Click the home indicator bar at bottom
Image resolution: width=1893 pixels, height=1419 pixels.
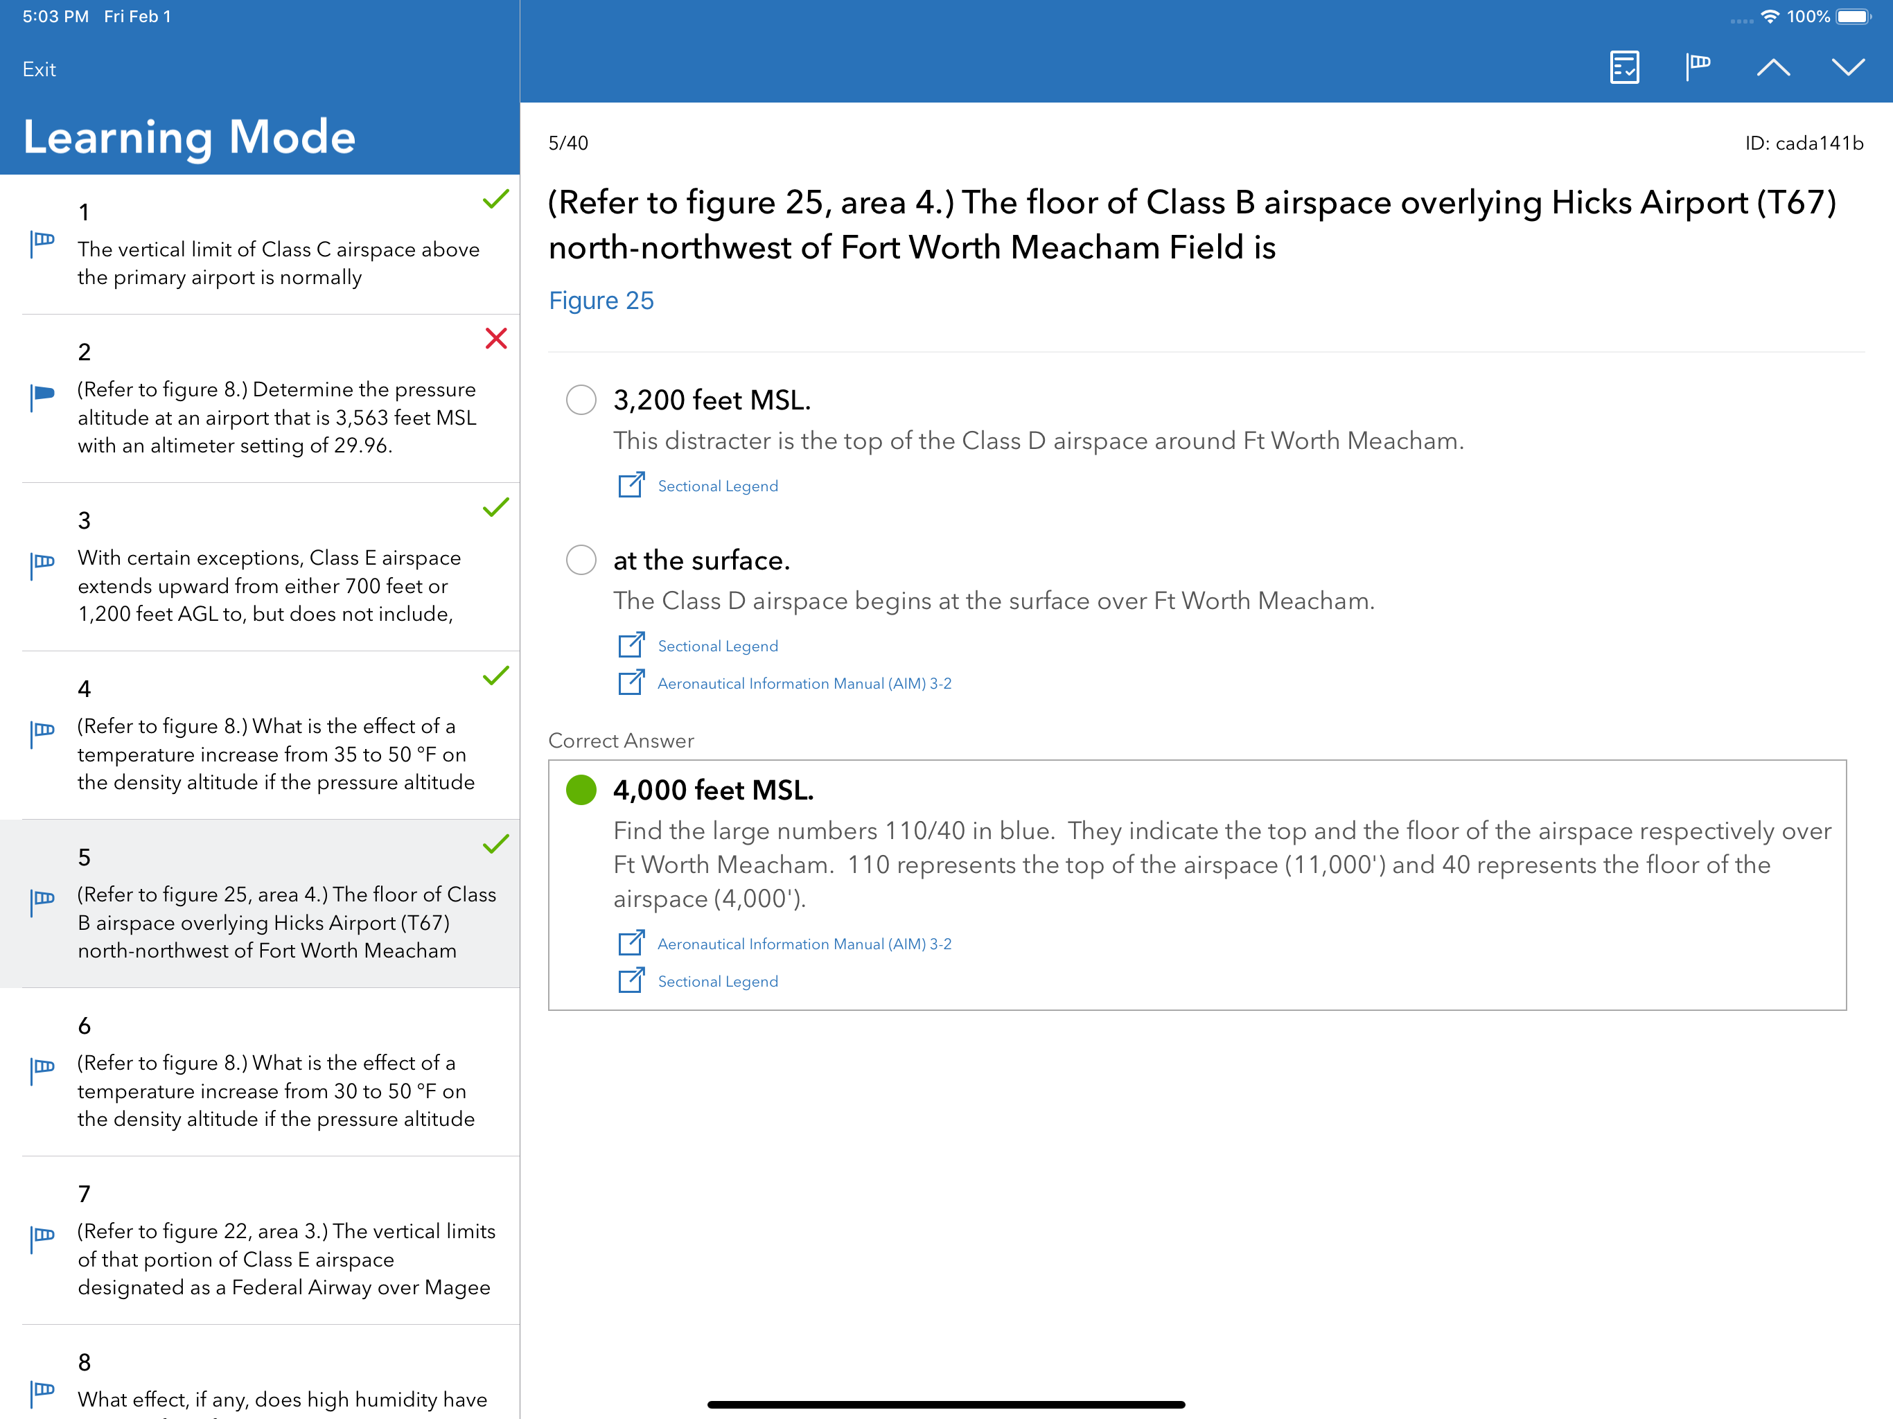(946, 1404)
